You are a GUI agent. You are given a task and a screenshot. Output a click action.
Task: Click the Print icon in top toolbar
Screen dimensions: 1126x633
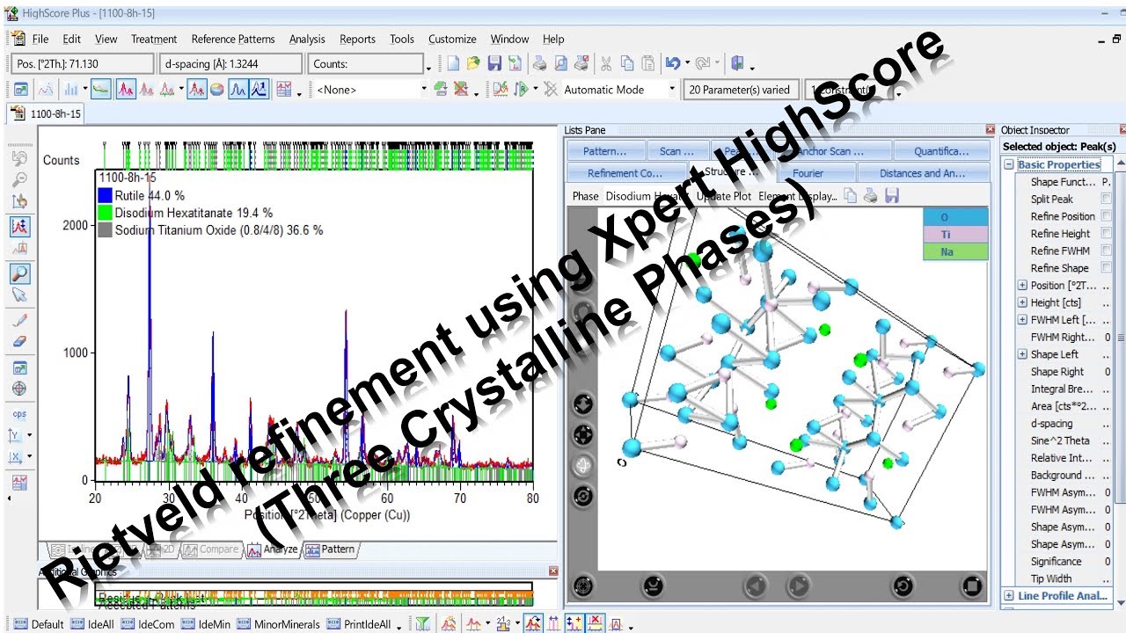[x=538, y=63]
